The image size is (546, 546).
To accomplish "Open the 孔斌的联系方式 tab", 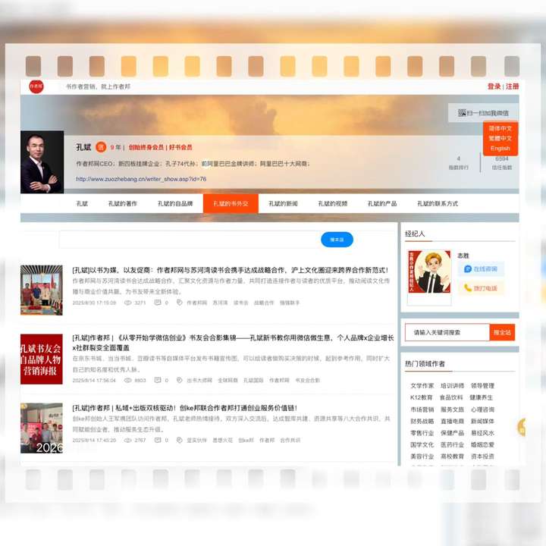I will pyautogui.click(x=438, y=204).
